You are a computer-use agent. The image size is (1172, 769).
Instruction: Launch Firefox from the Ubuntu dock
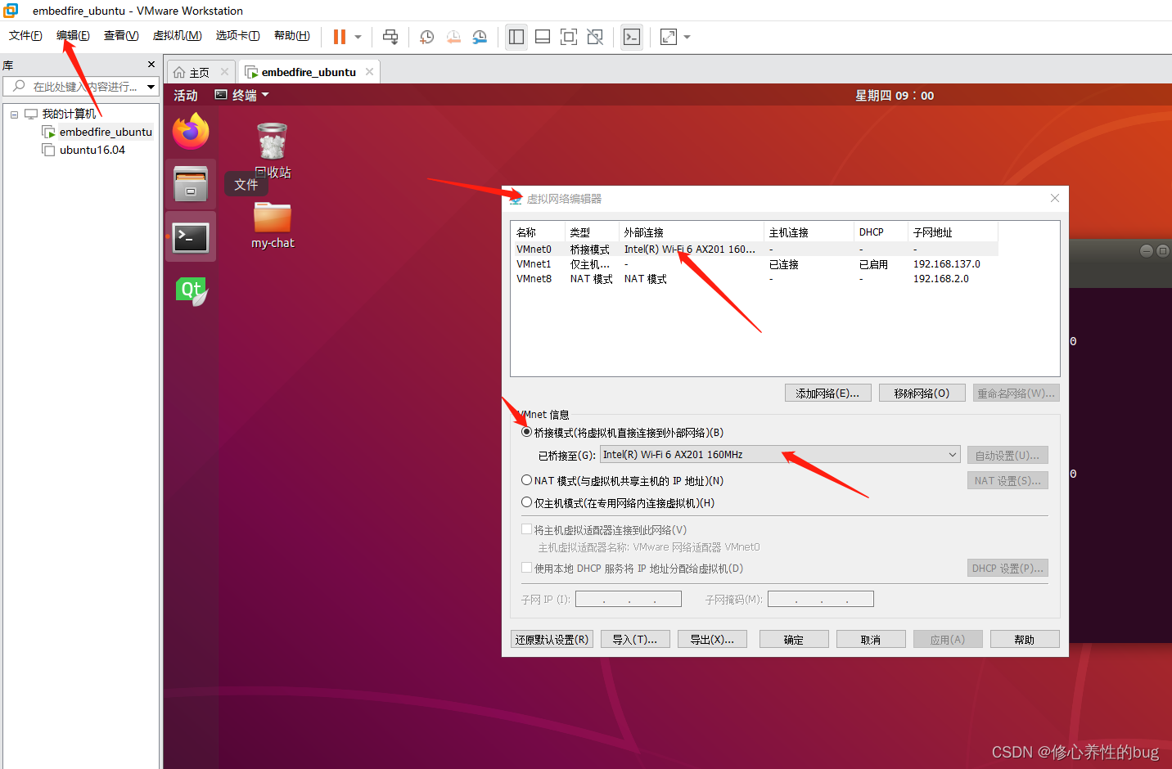pos(191,132)
